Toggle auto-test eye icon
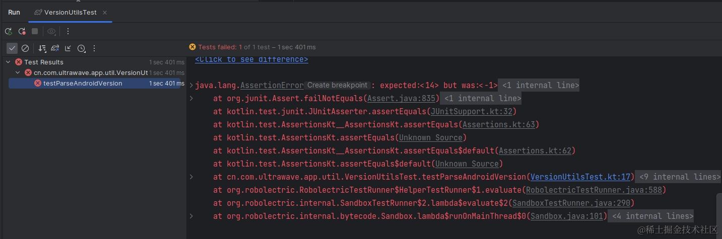This screenshot has height=239, width=722. (x=51, y=31)
